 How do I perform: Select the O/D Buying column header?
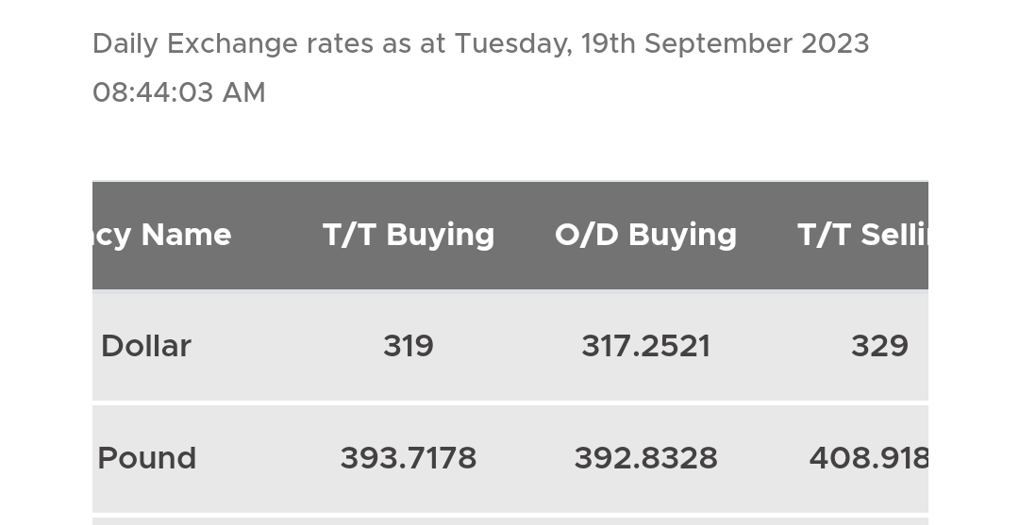point(645,235)
